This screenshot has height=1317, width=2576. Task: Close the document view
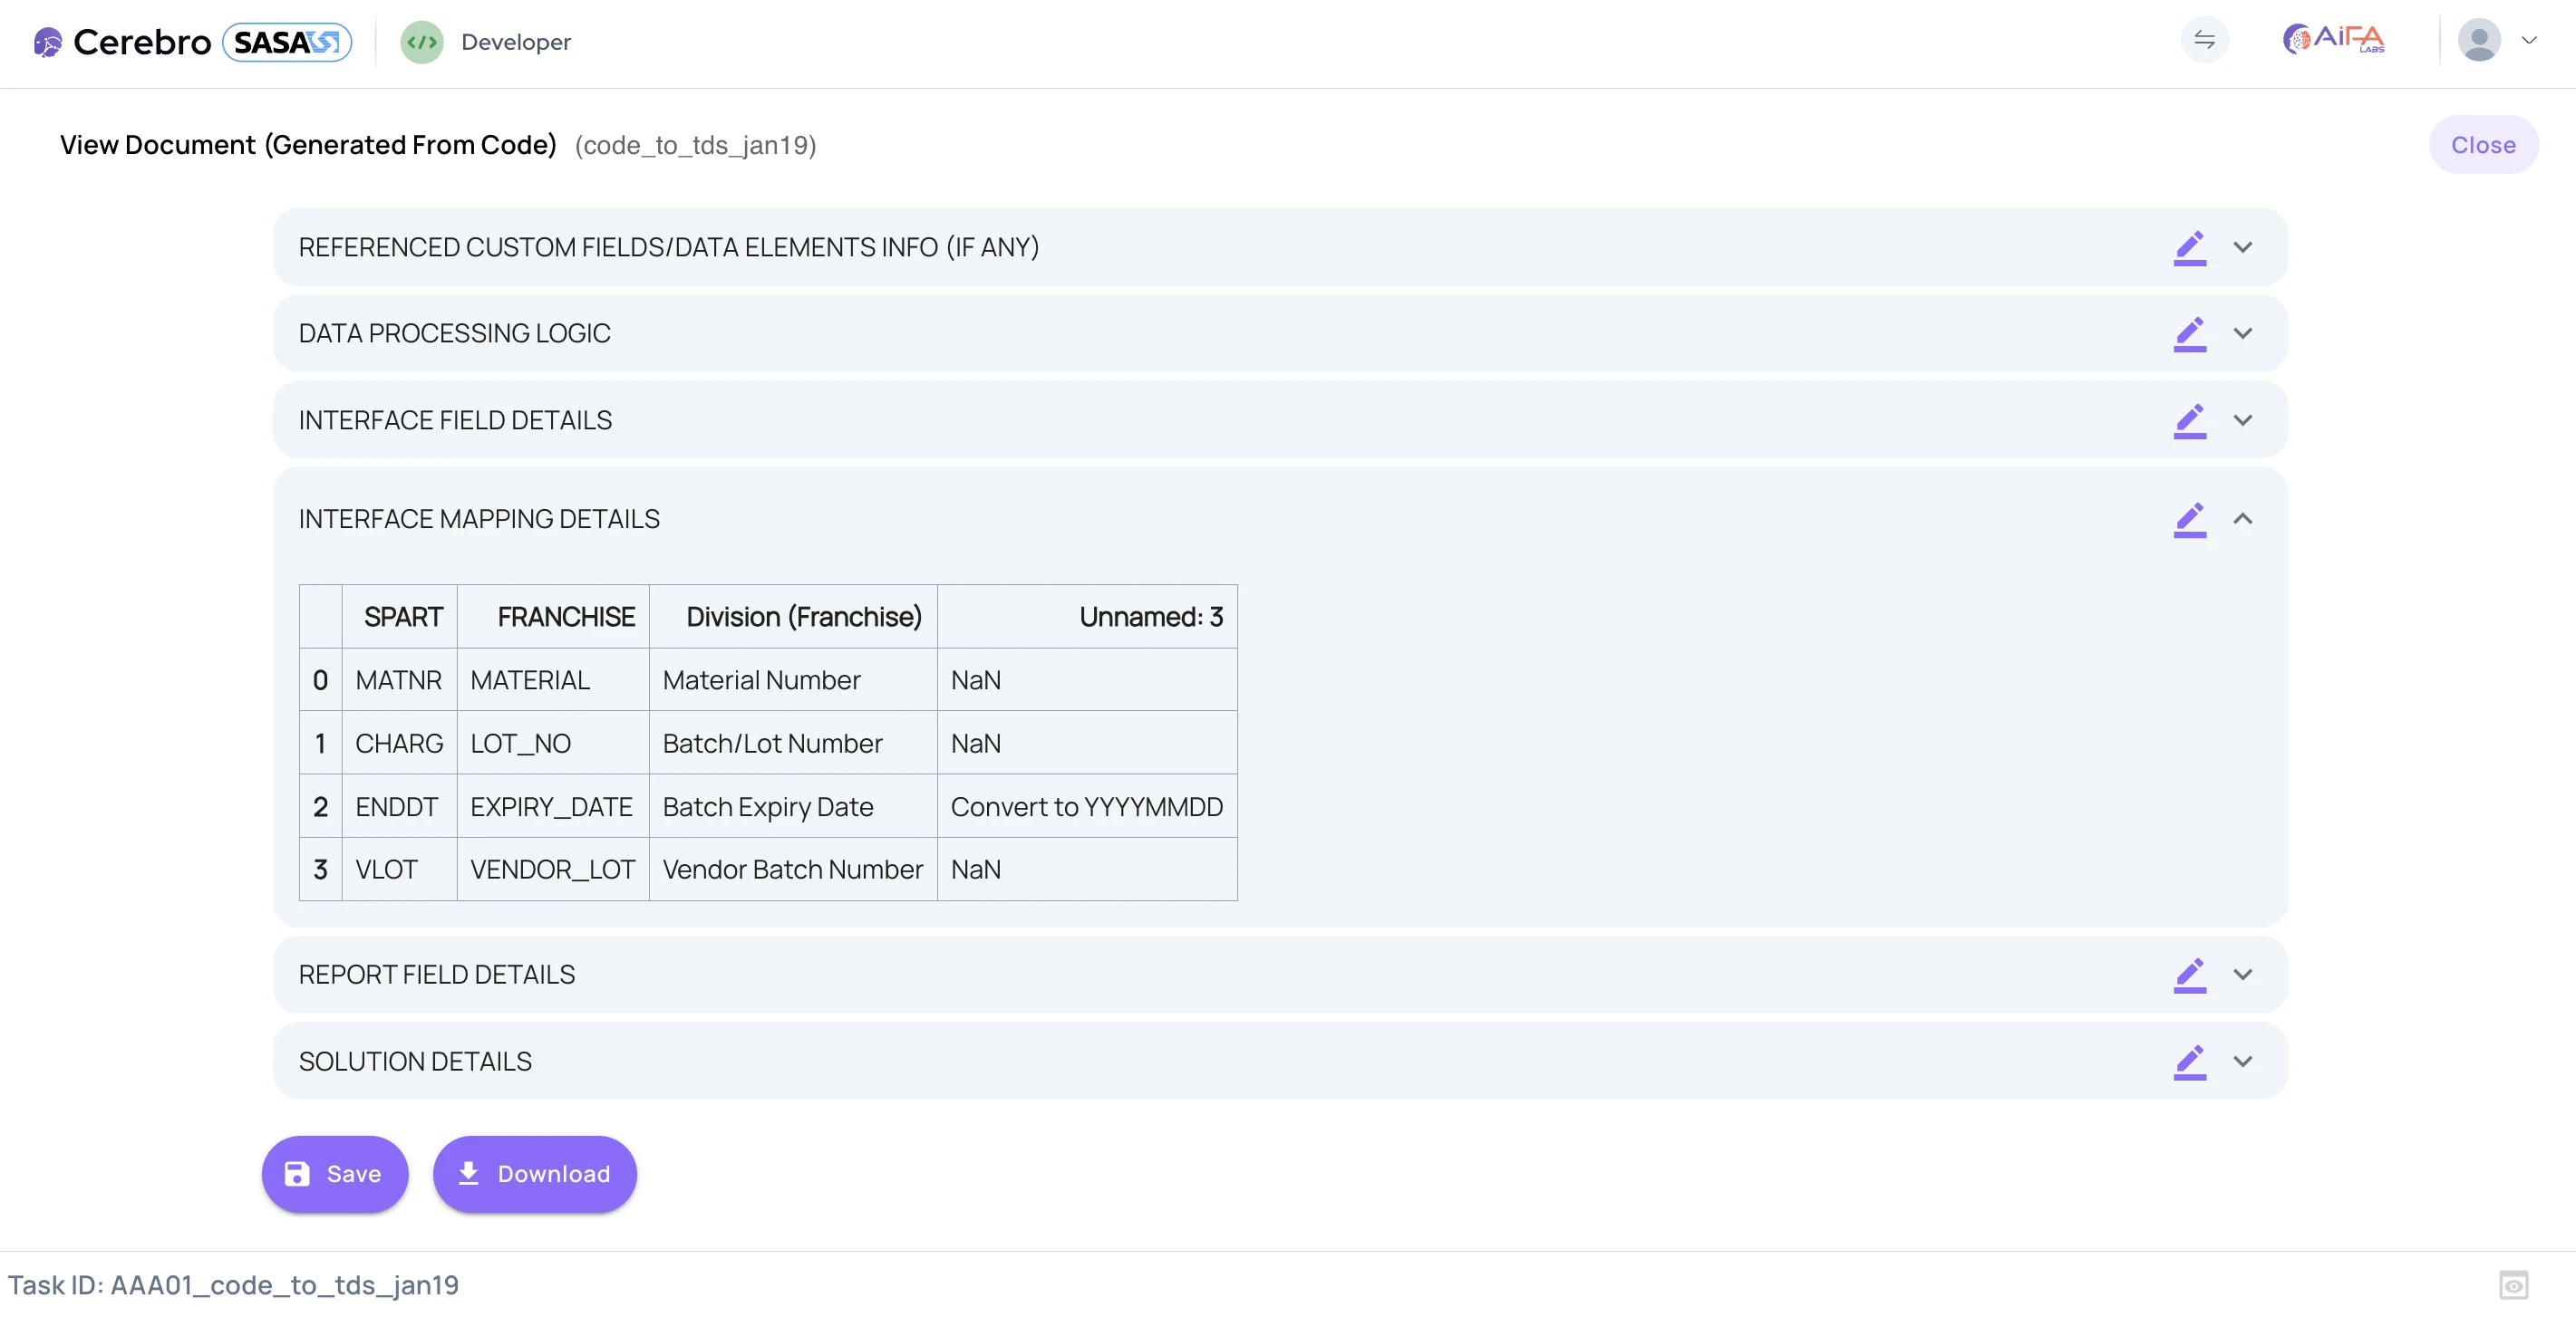(2484, 144)
